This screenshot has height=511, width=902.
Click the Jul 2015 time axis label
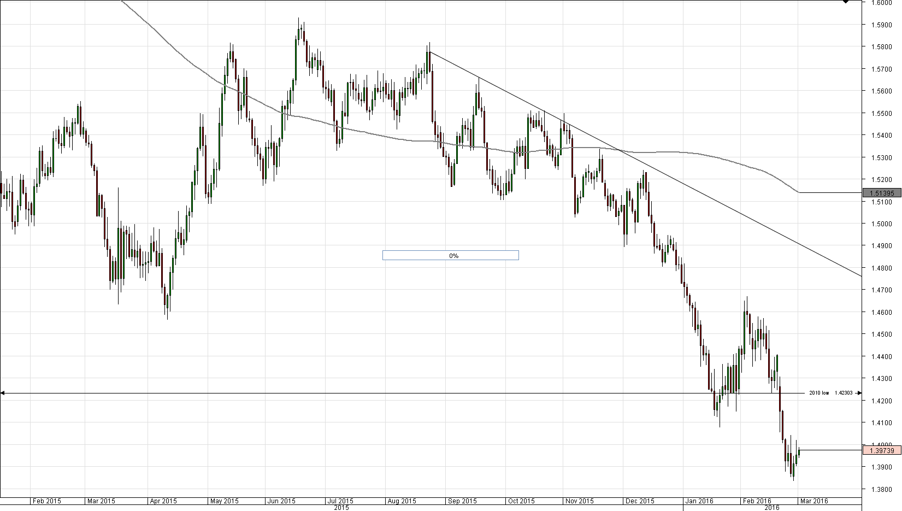pos(339,501)
